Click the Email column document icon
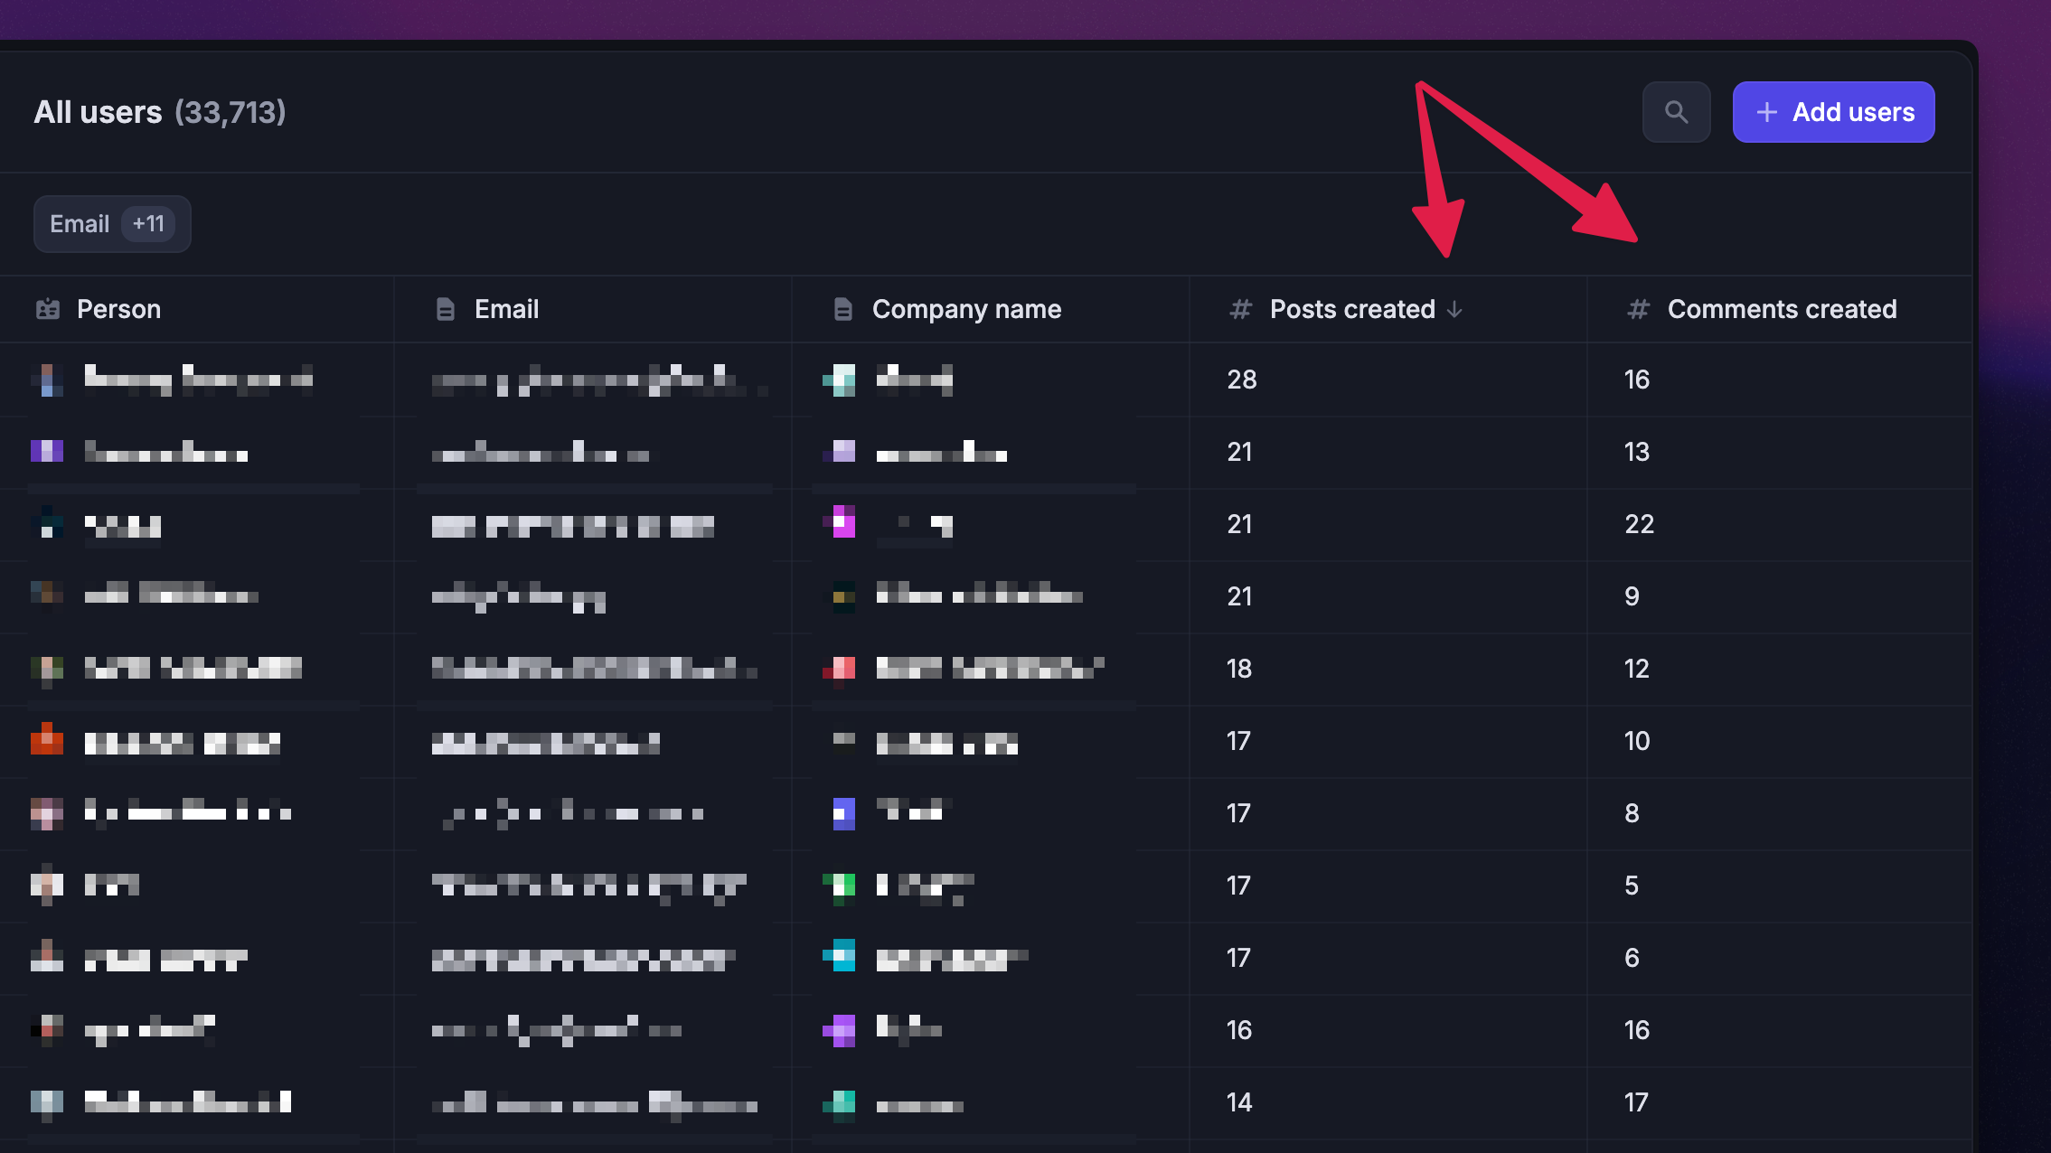2051x1153 pixels. [x=445, y=309]
